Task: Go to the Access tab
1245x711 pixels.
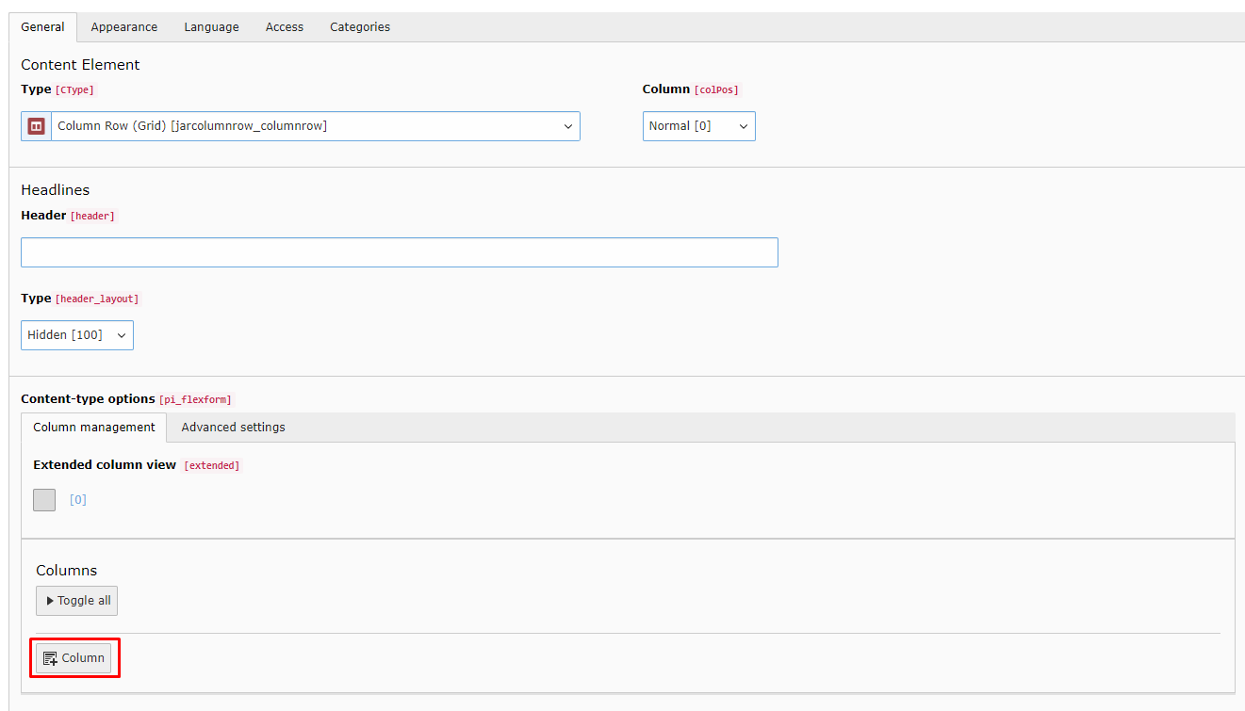Action: 285,27
